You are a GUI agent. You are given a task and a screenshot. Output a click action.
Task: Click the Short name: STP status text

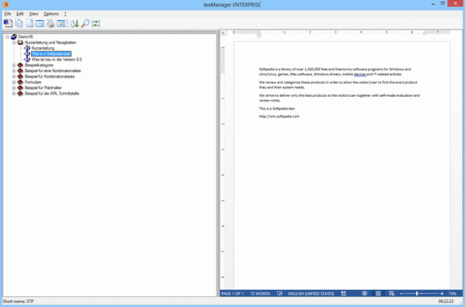18,302
